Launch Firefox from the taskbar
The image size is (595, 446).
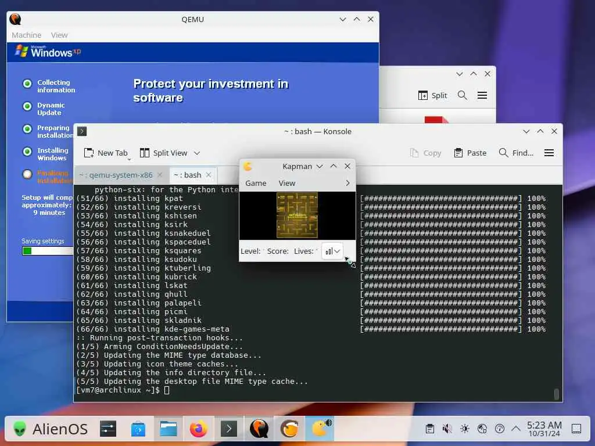tap(199, 429)
